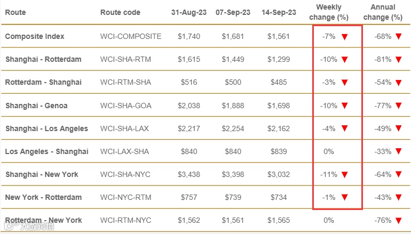Click the red triangle next to -11% weekly change

pyautogui.click(x=344, y=175)
